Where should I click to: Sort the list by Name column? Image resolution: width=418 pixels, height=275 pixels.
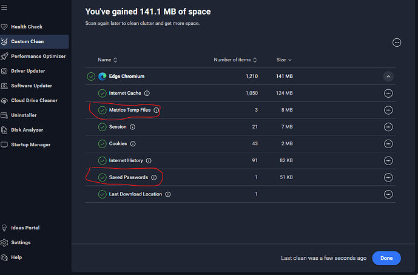[107, 59]
